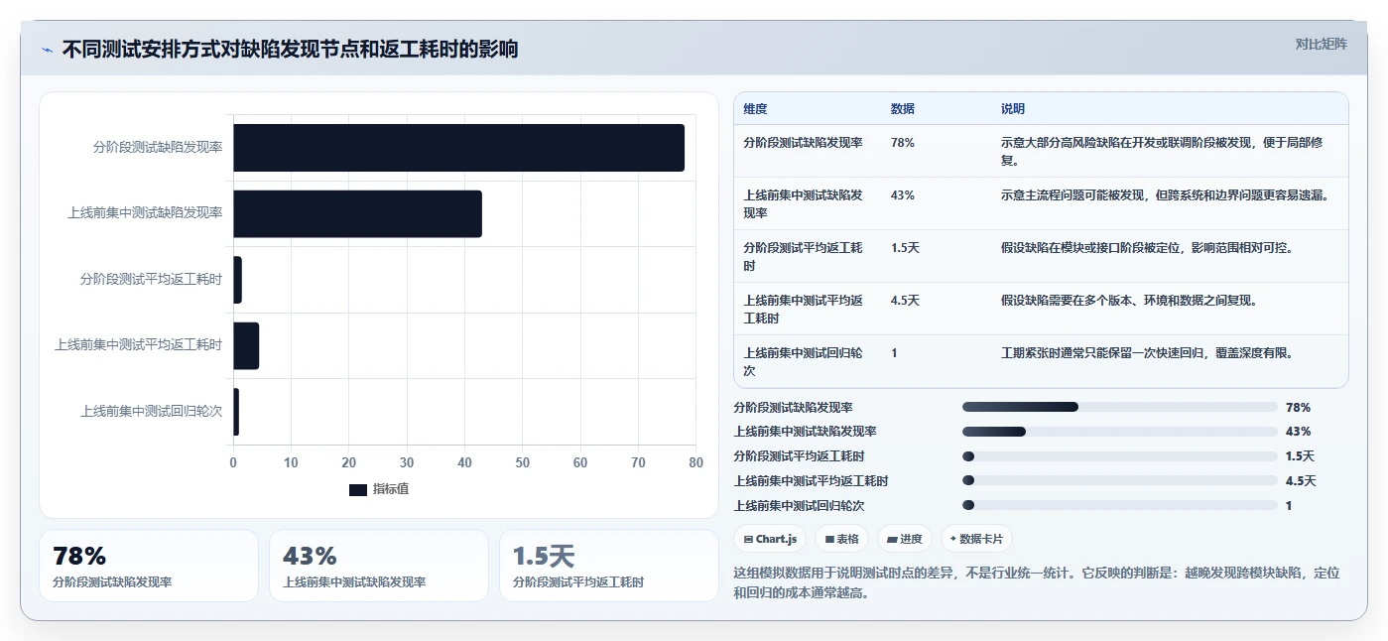Image resolution: width=1388 pixels, height=641 pixels.
Task: Click the footnote paragraph about 模拟数据
Action: click(1037, 583)
